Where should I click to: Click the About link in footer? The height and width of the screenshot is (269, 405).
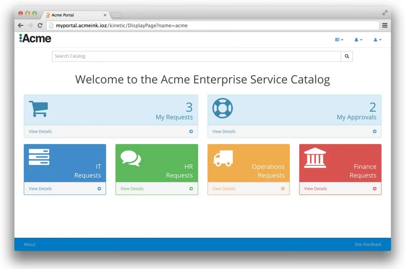[x=30, y=244]
